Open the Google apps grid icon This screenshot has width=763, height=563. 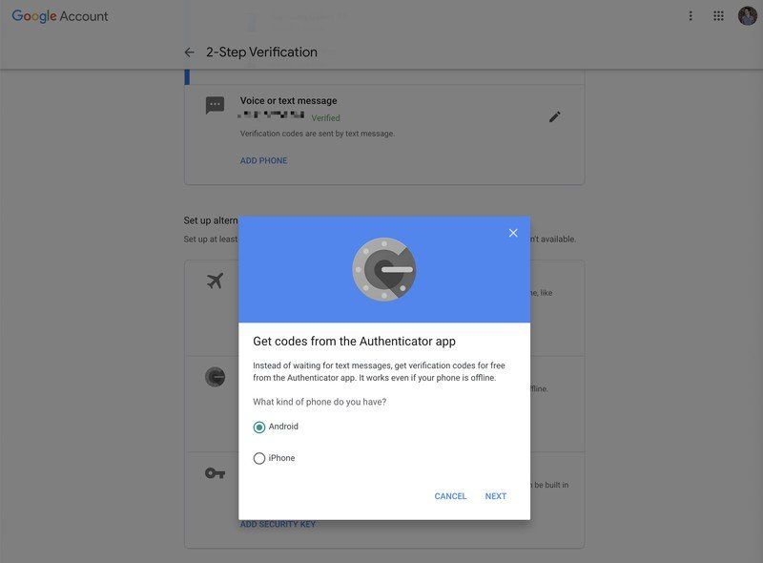[x=717, y=15]
